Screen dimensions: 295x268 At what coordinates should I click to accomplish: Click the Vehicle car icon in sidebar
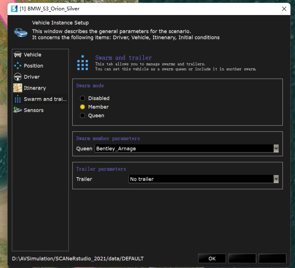click(x=18, y=55)
